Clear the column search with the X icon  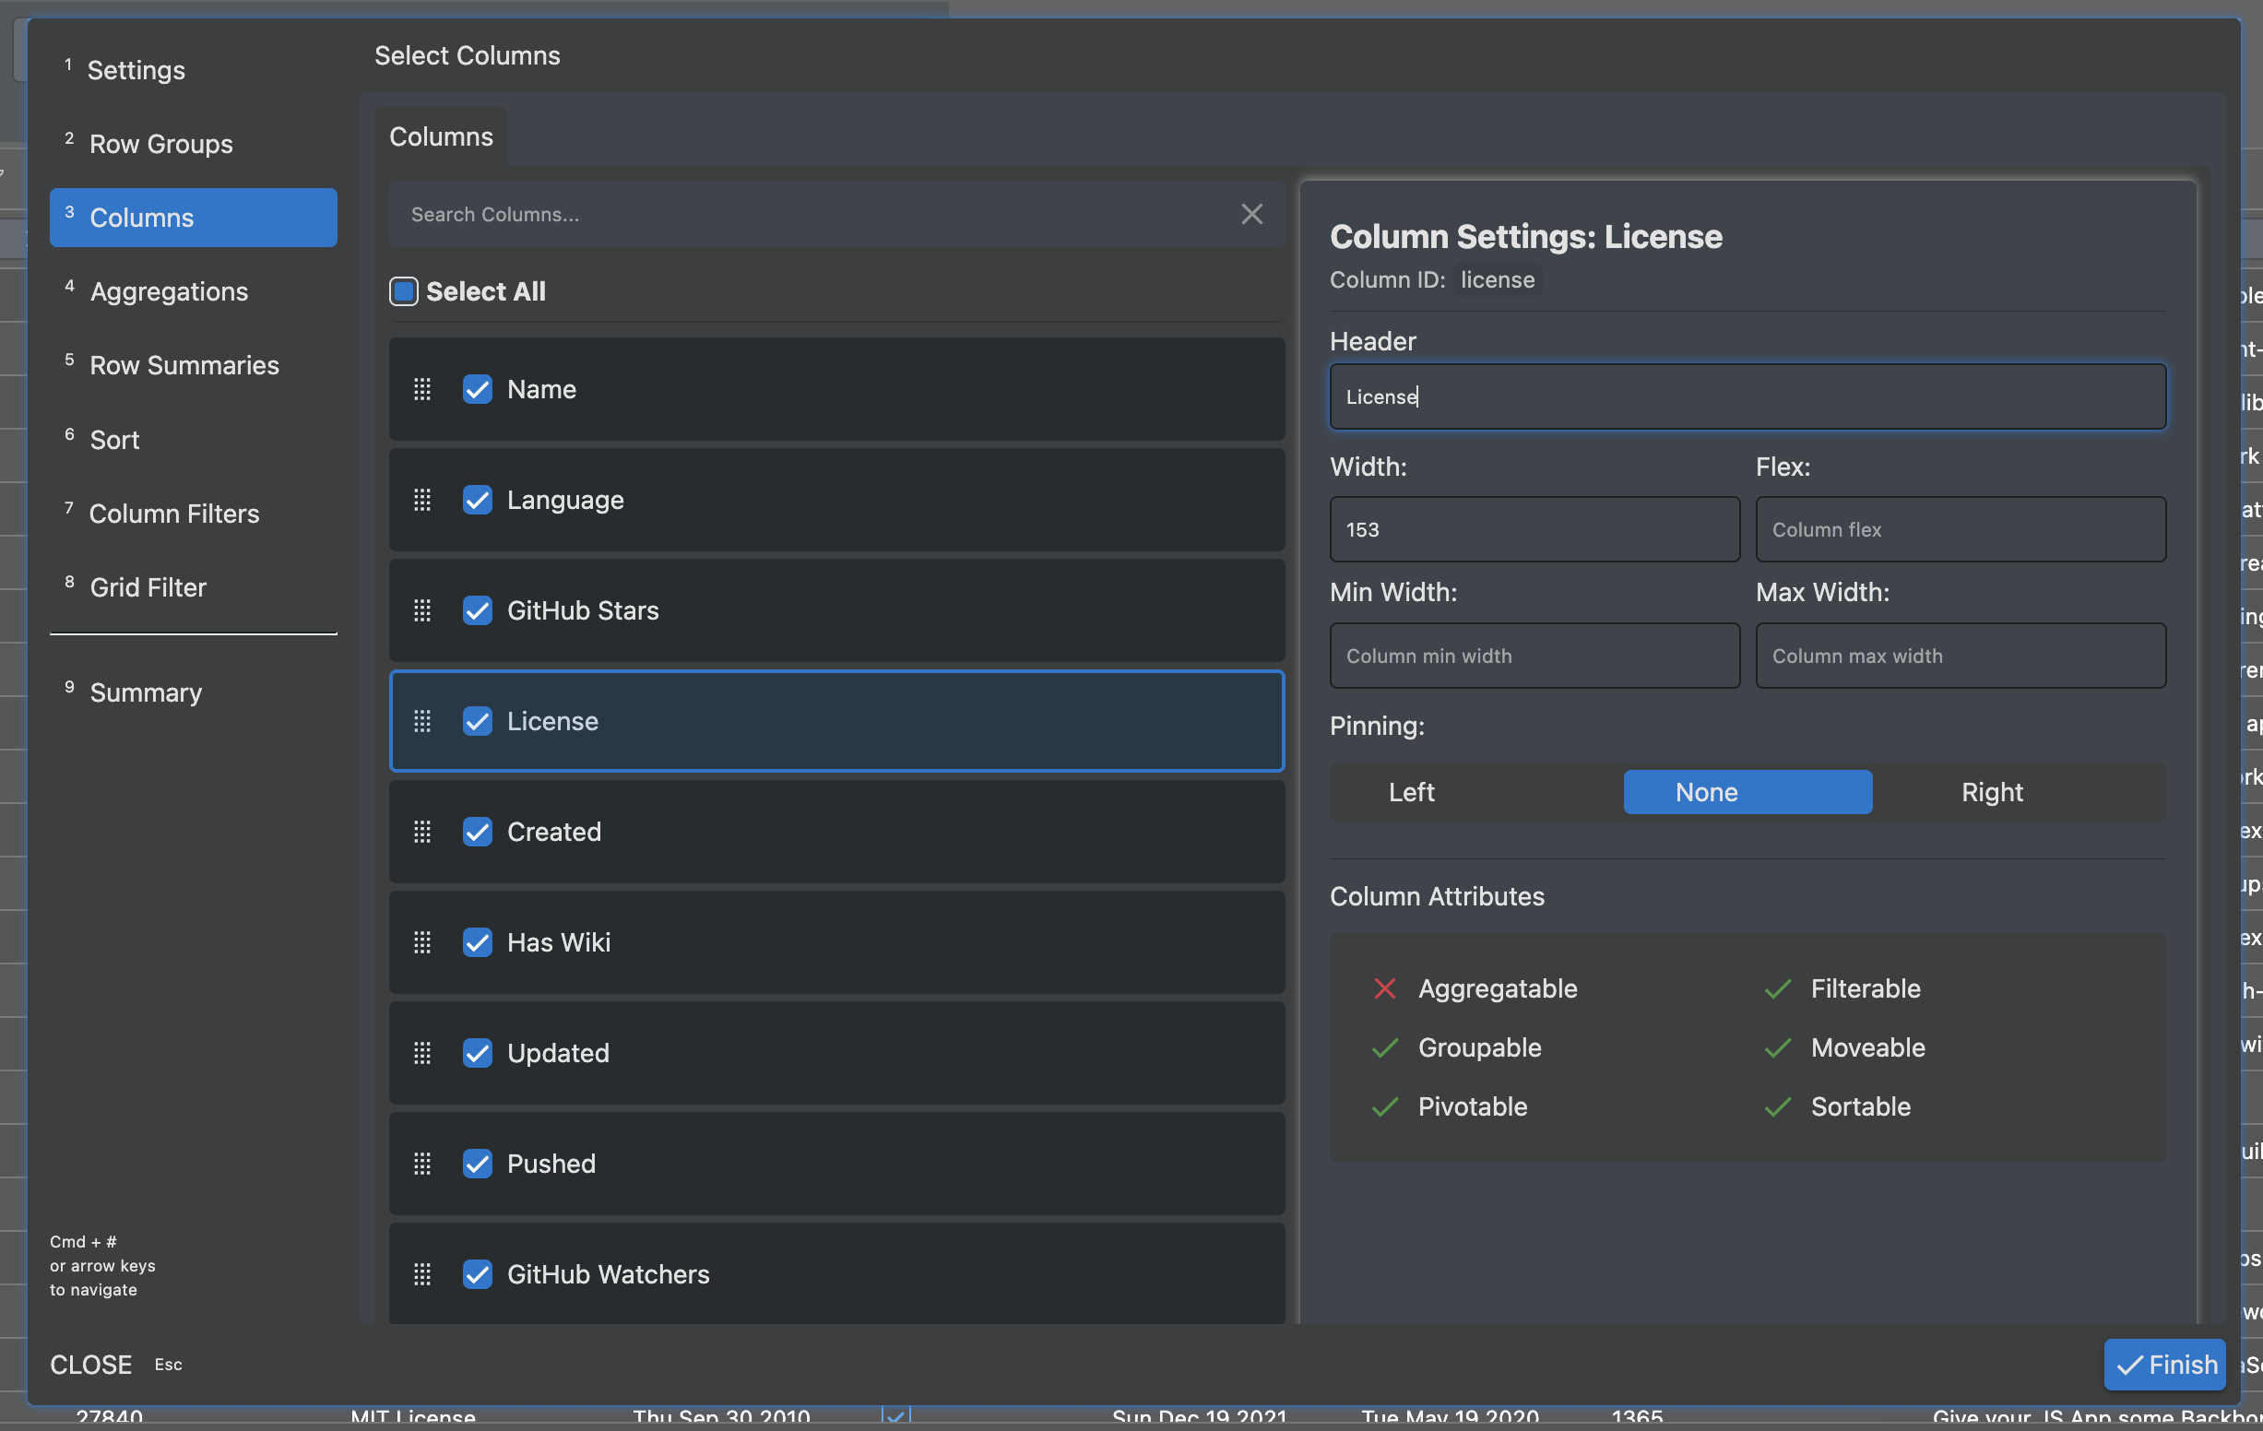[x=1250, y=214]
